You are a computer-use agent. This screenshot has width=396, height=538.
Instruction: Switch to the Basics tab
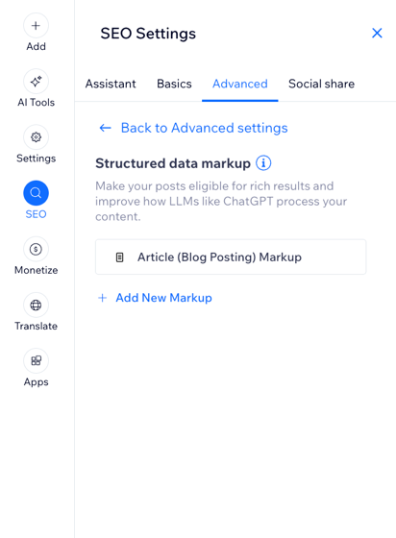pos(174,84)
